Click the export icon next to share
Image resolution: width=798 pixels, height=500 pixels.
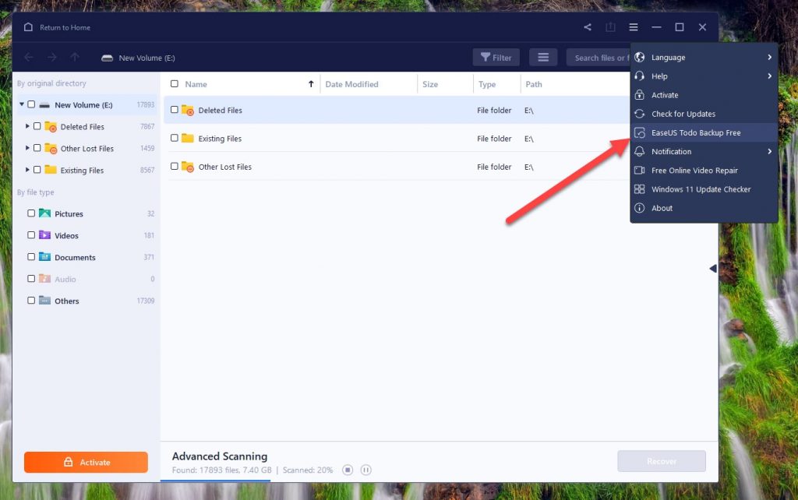tap(610, 26)
